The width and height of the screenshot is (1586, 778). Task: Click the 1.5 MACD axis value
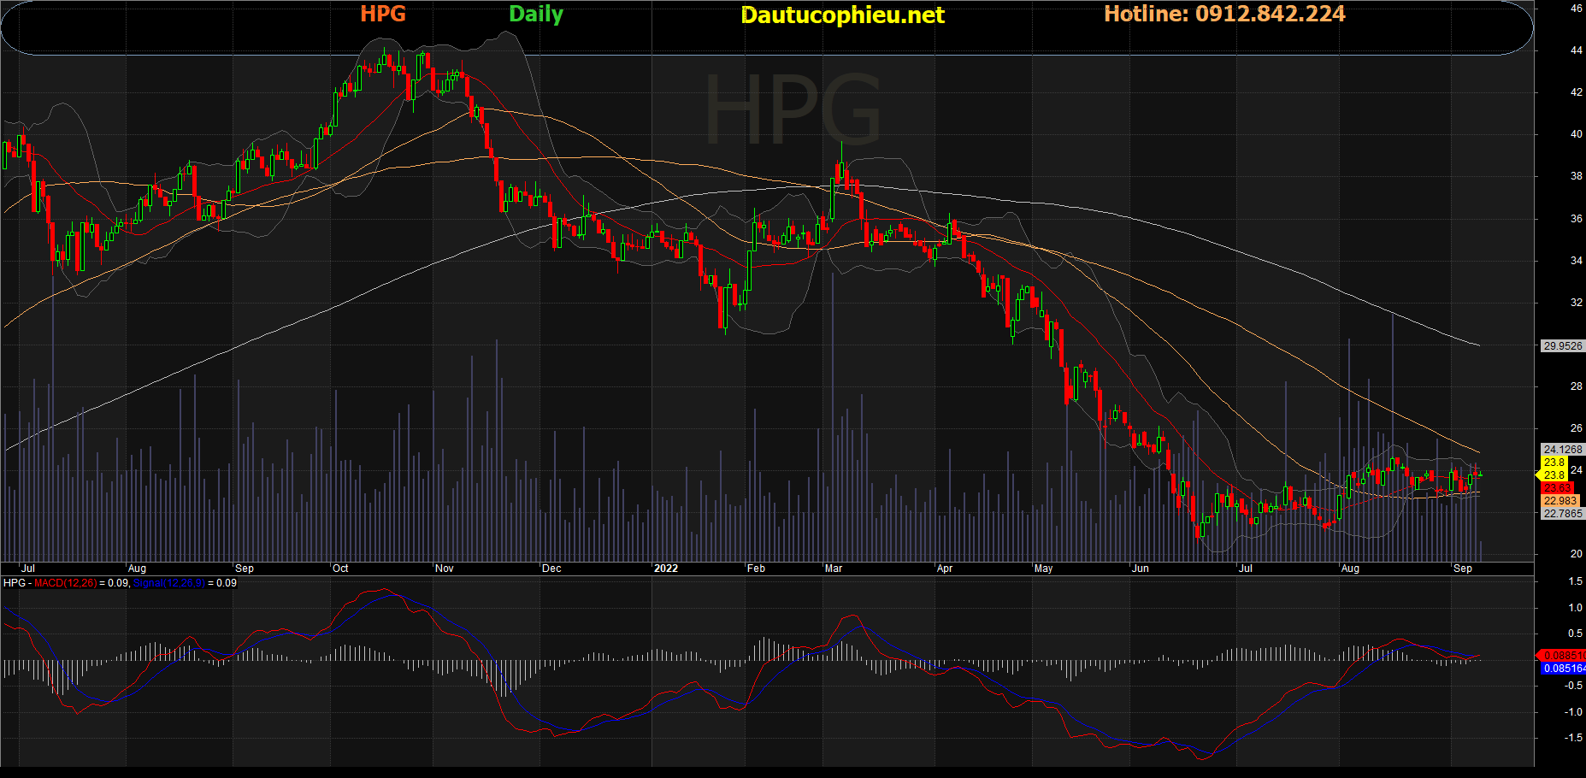(x=1575, y=581)
